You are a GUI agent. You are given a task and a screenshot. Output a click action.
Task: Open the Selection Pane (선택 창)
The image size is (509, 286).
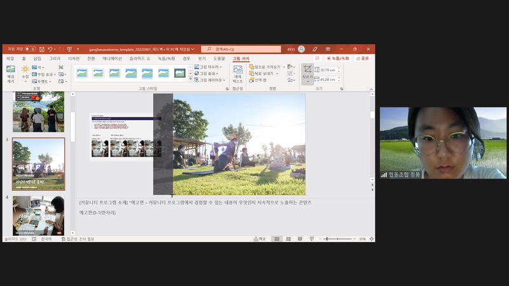(x=262, y=81)
